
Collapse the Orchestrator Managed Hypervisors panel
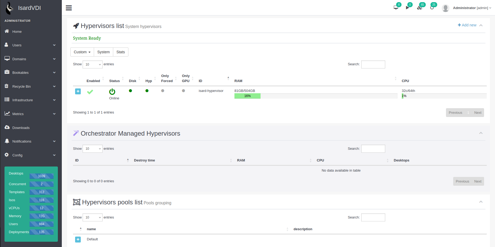pos(481,133)
